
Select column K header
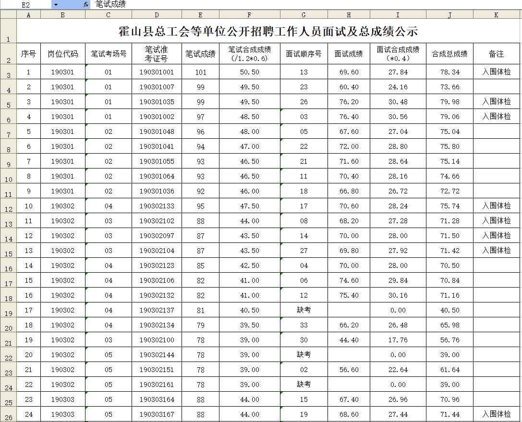pos(497,15)
